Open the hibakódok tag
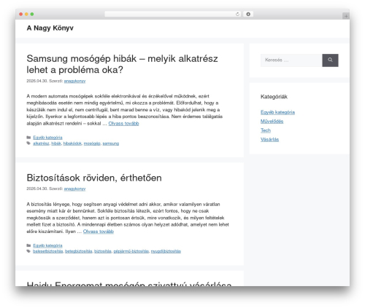 (72, 143)
